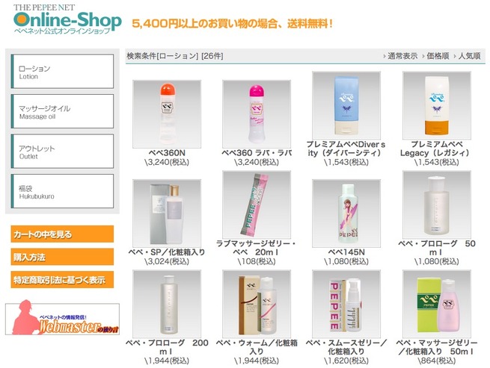Open the マッサージオイル Massage oil category
This screenshot has width=490, height=368.
point(62,111)
